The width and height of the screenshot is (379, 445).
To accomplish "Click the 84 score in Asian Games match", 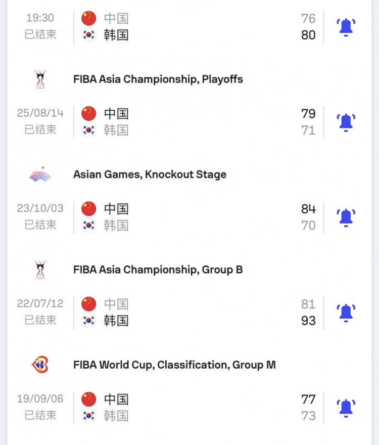I will tap(308, 209).
